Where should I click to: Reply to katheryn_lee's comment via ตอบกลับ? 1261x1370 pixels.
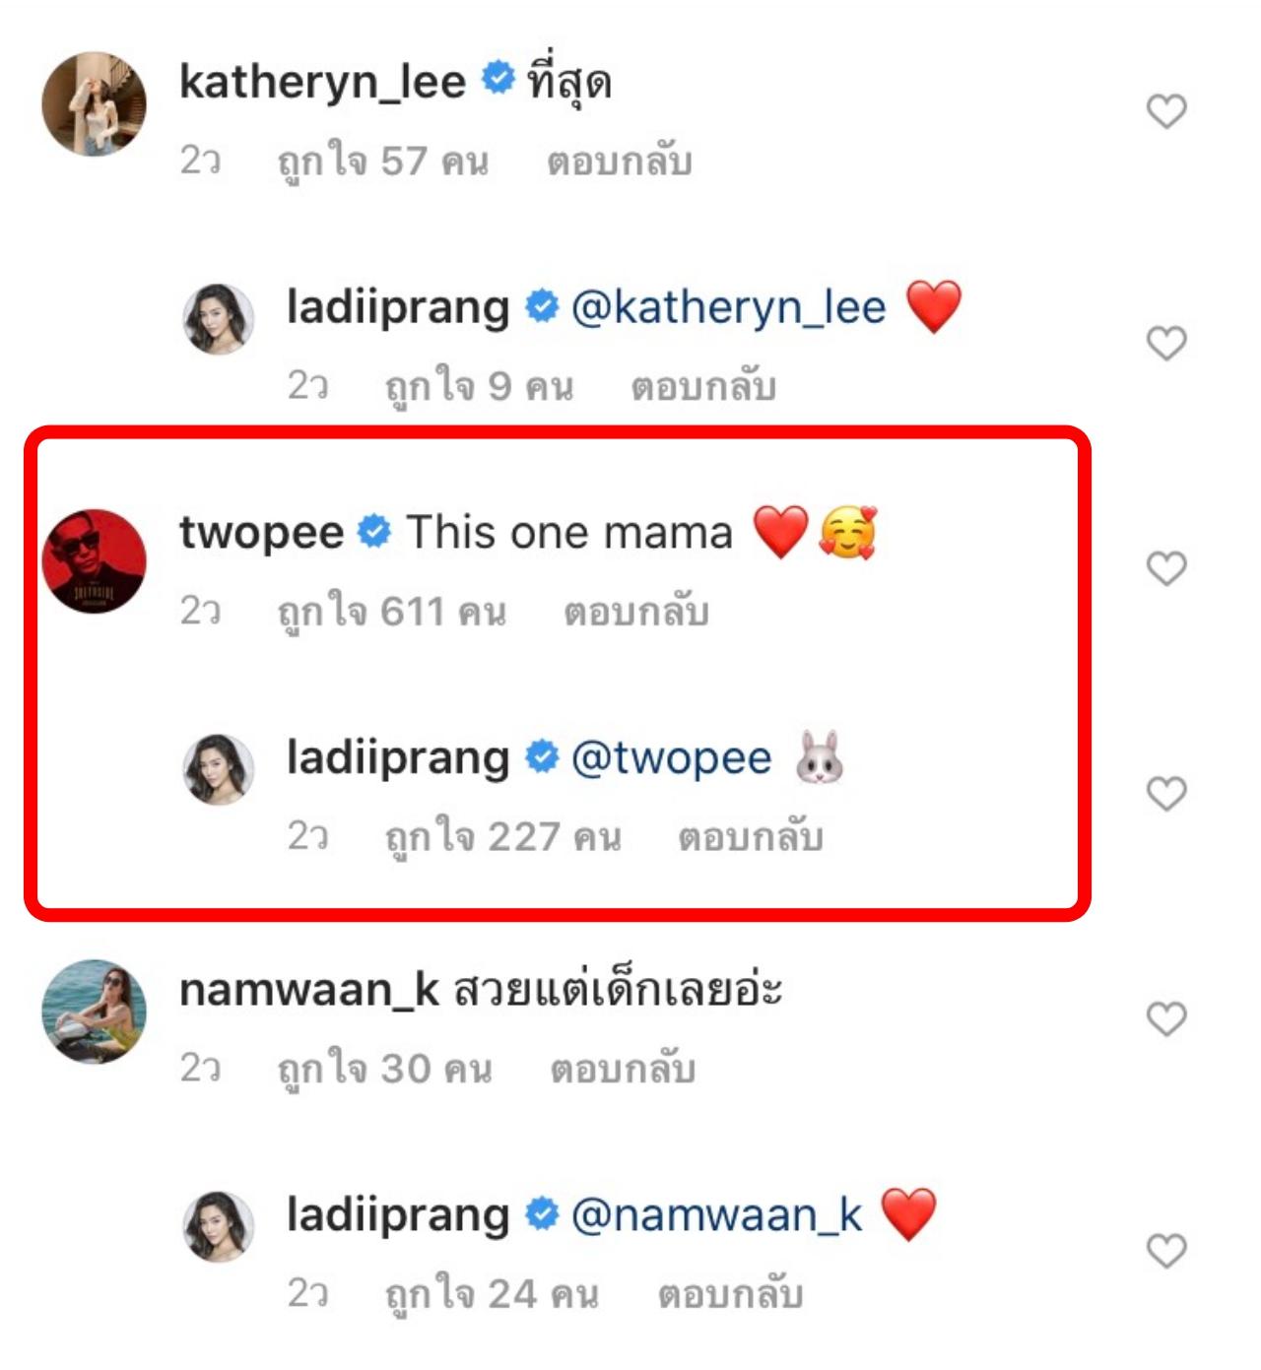(x=619, y=162)
